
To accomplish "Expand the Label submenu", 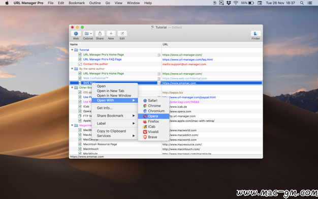I will pos(115,123).
